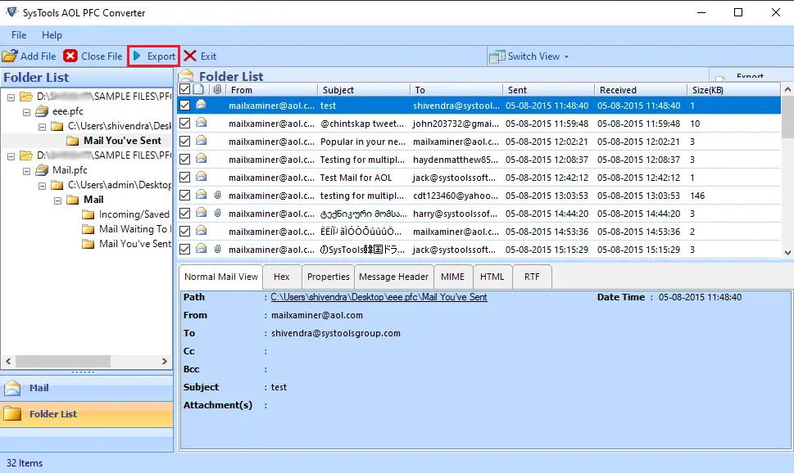Collapse the eee.pfc tree node
794x473 pixels.
click(26, 112)
